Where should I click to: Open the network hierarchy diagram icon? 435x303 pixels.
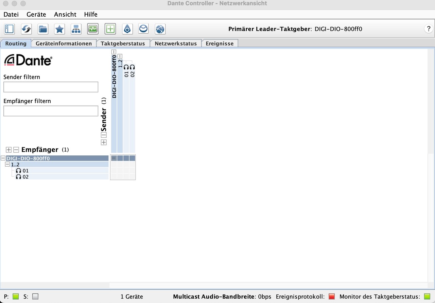tap(76, 29)
